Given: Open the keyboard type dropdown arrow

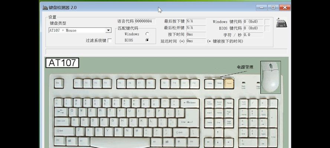Looking at the screenshot, I should tap(108, 30).
